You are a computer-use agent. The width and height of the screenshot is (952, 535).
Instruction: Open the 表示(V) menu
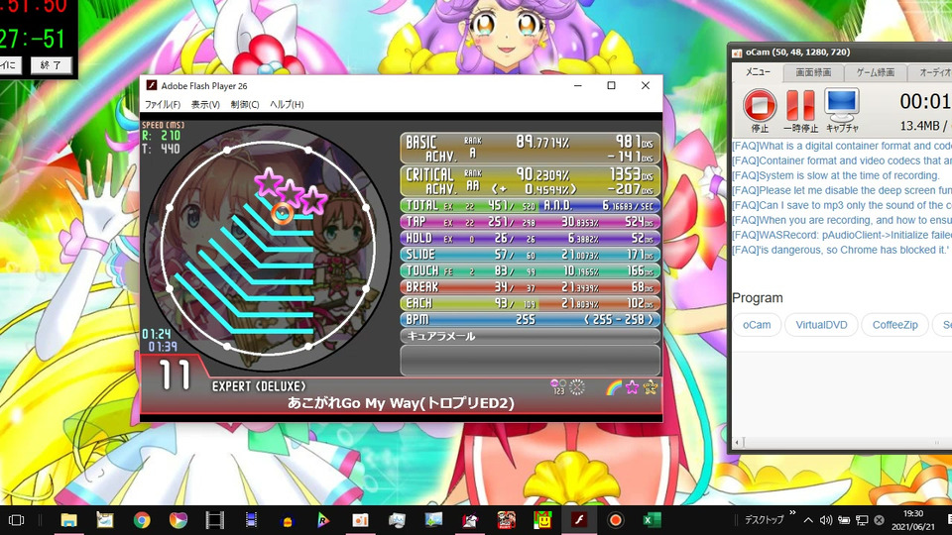click(x=205, y=104)
